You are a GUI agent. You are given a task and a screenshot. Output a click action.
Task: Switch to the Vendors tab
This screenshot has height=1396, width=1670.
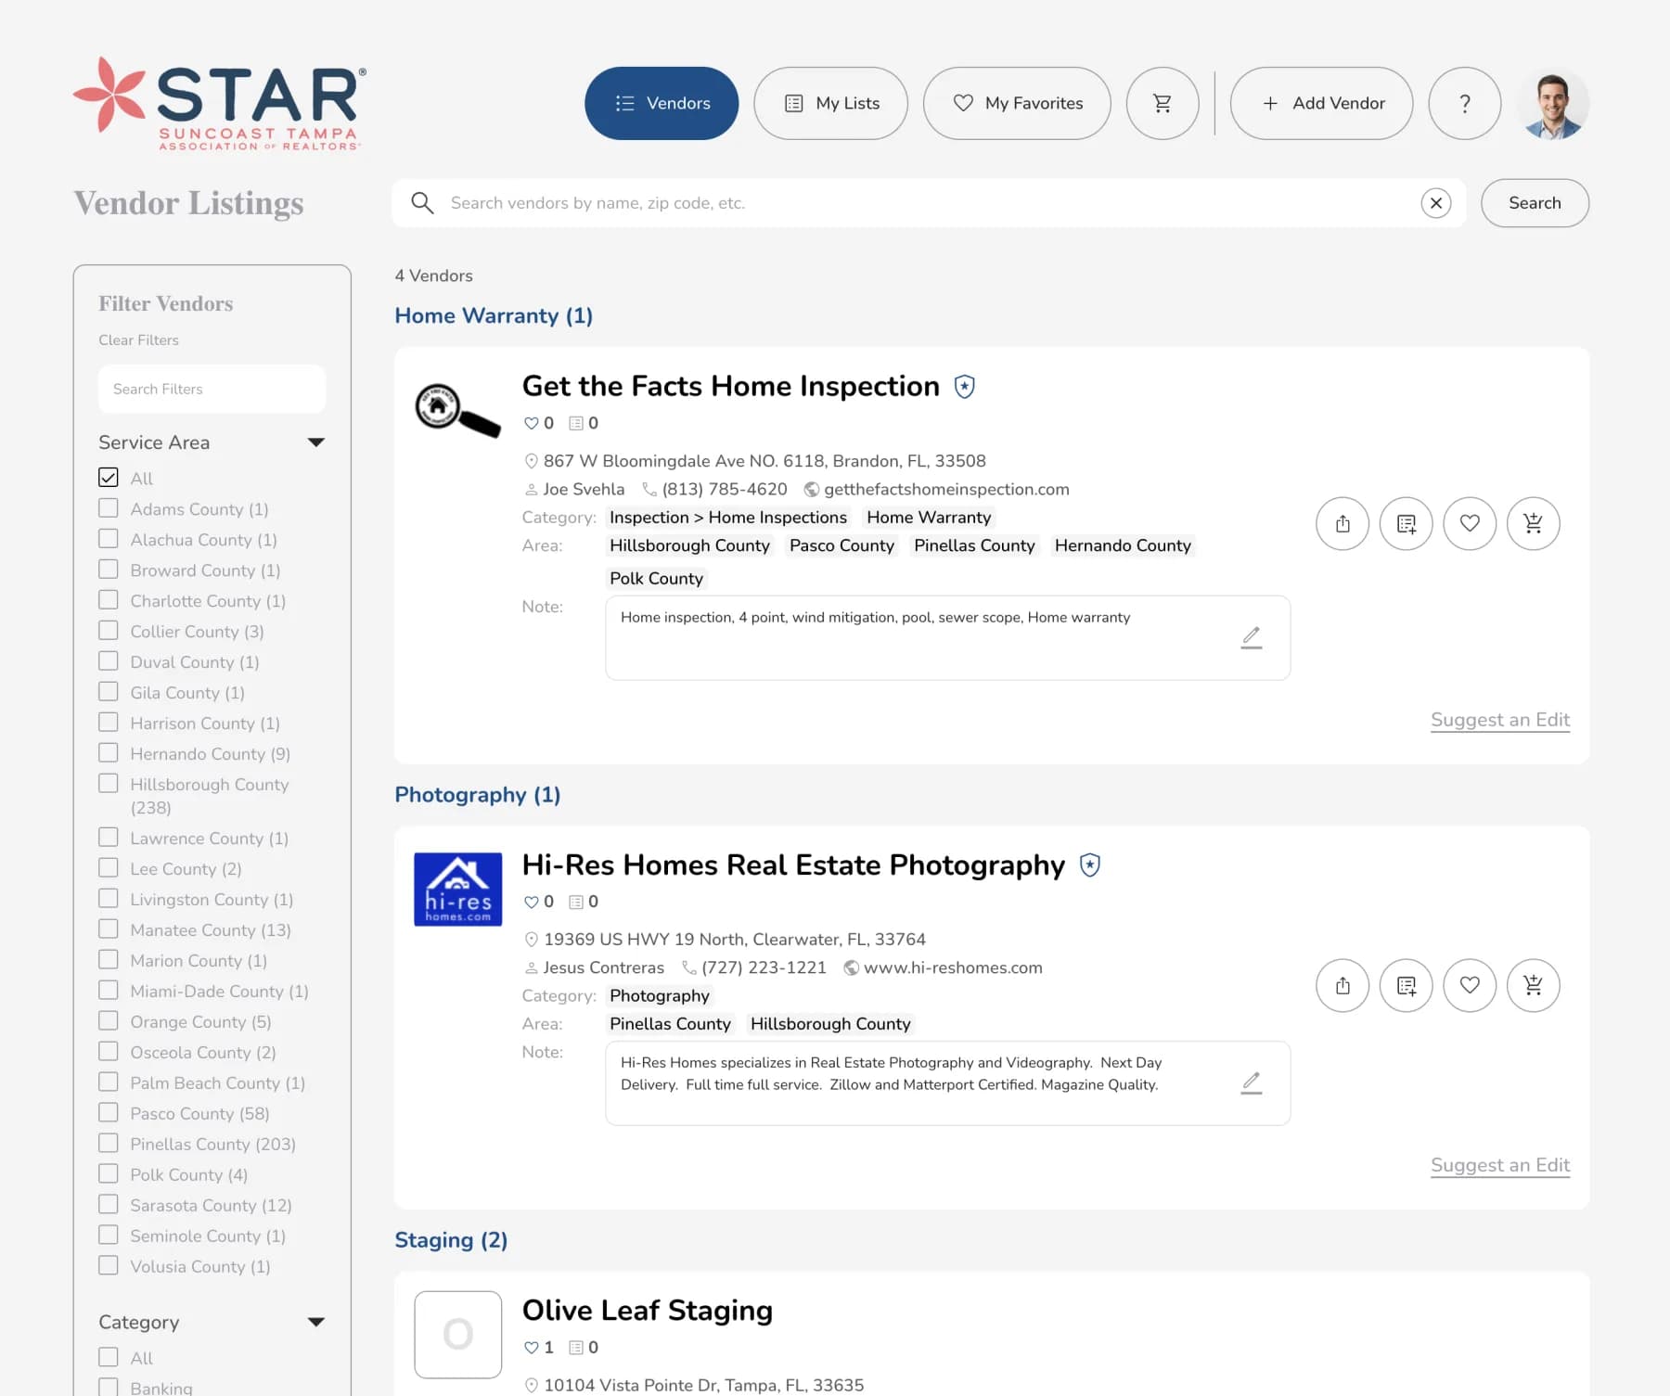pyautogui.click(x=662, y=103)
